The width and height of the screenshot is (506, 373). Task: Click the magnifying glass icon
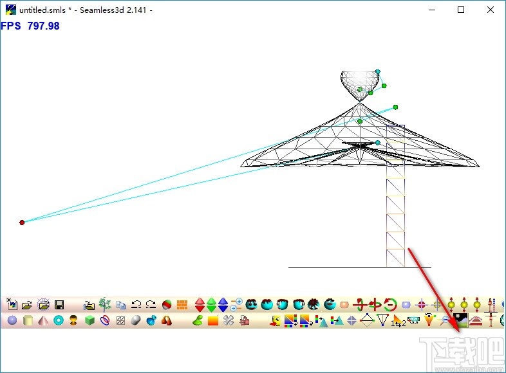pyautogui.click(x=444, y=320)
